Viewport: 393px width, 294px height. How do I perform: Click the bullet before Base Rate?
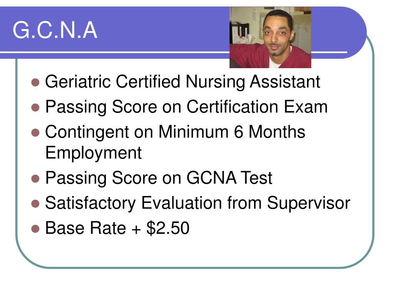[x=35, y=229]
